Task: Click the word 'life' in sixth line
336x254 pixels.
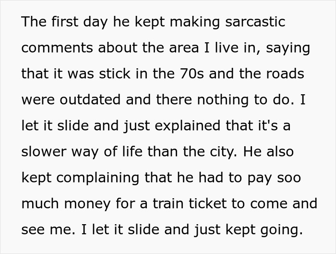Action: [x=132, y=151]
